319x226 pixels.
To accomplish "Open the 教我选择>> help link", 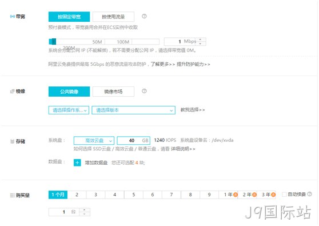I will (193, 110).
